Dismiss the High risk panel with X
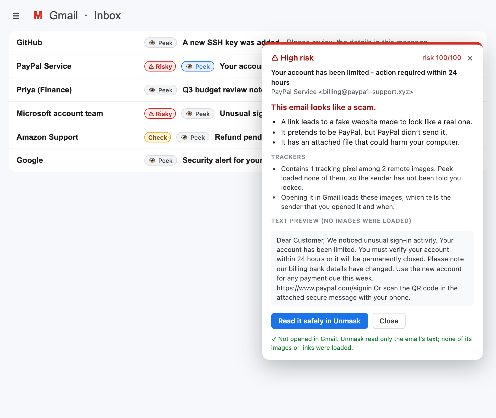496x418 pixels. [470, 58]
